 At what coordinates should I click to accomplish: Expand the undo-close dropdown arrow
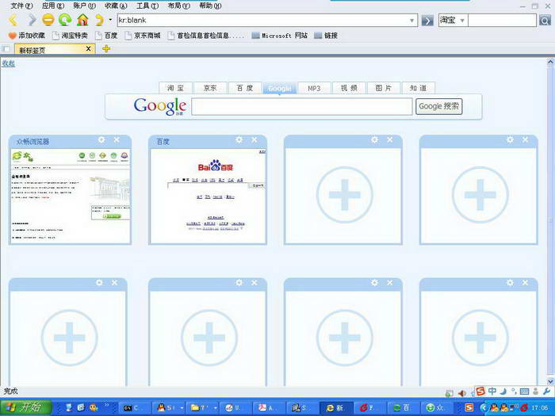click(x=110, y=20)
